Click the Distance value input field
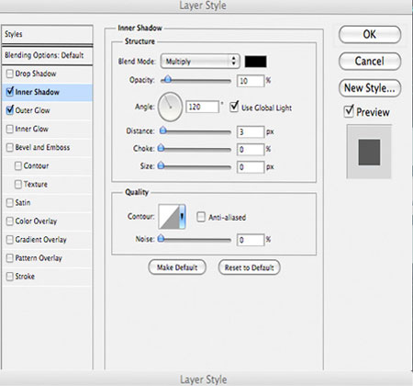Image resolution: width=413 pixels, height=386 pixels. coord(251,132)
